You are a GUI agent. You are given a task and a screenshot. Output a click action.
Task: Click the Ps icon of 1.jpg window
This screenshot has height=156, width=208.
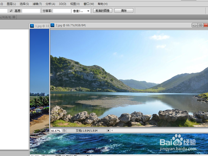pyautogui.click(x=32, y=26)
